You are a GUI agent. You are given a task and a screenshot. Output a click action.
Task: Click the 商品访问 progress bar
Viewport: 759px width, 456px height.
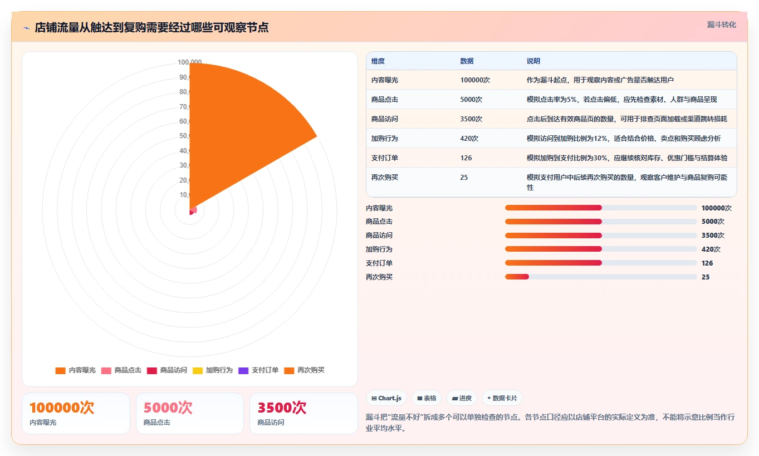coord(601,235)
